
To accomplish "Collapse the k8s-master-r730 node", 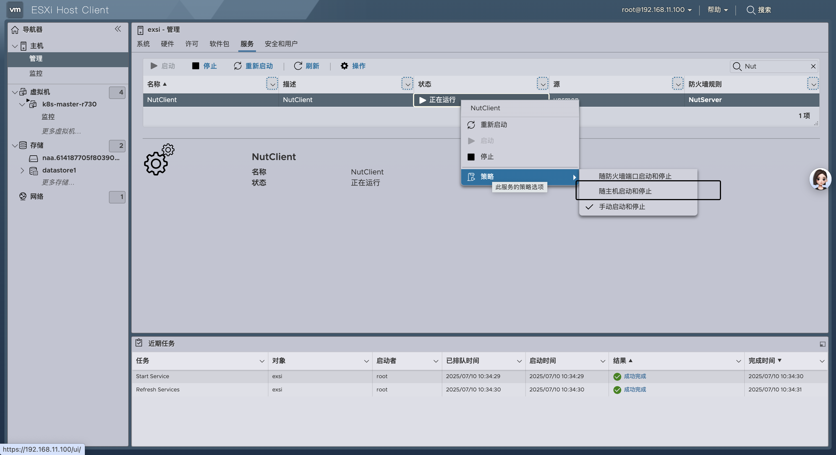I will 22,104.
